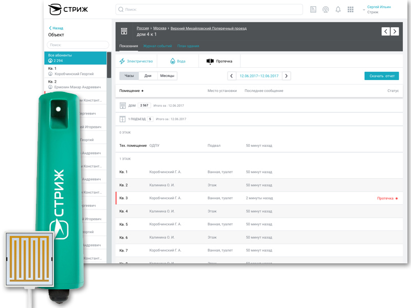
Task: Open the Протечка resource tab
Action: coord(220,61)
